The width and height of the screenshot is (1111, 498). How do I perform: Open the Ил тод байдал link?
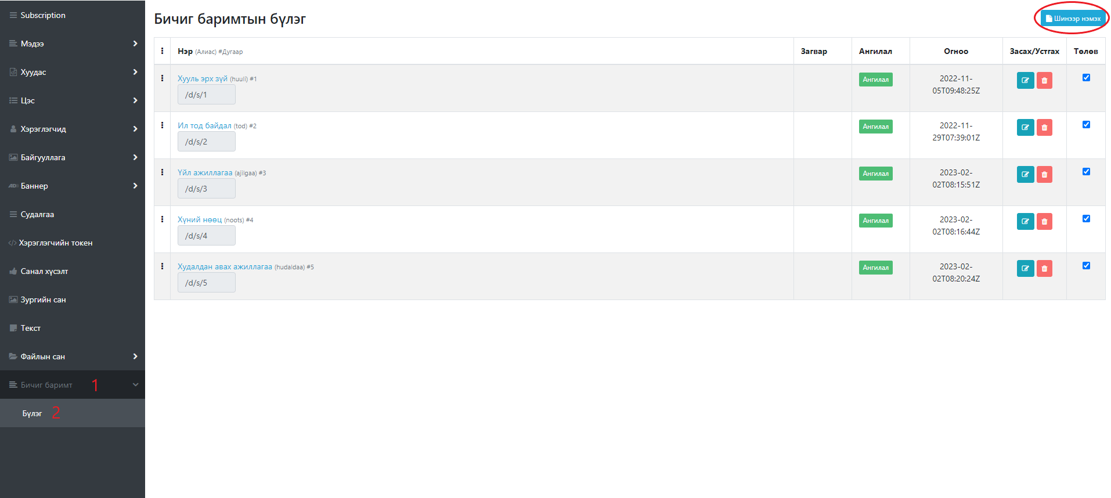[204, 125]
